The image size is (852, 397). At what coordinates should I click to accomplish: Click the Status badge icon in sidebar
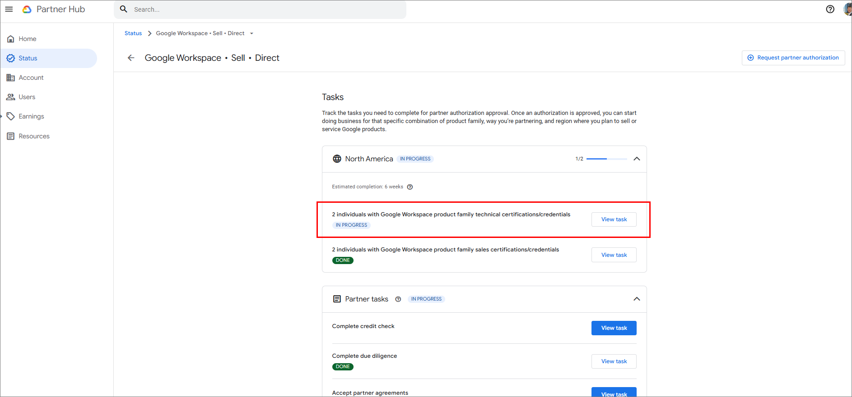pos(11,58)
